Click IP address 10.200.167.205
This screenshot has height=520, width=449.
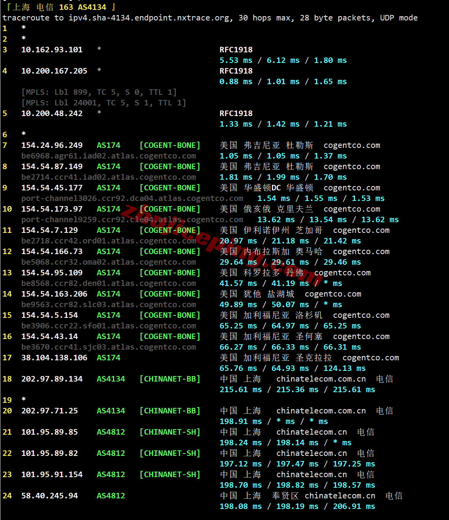[x=54, y=71]
